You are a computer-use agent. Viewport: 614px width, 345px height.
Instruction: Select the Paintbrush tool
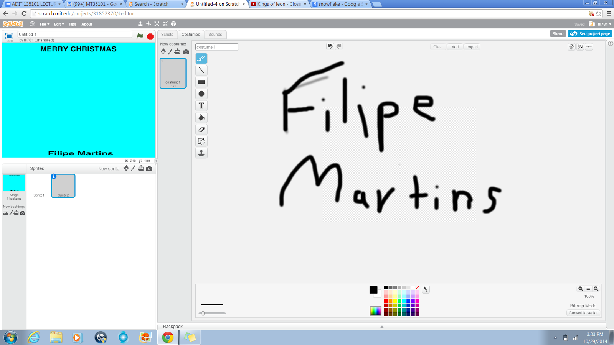[x=201, y=58]
